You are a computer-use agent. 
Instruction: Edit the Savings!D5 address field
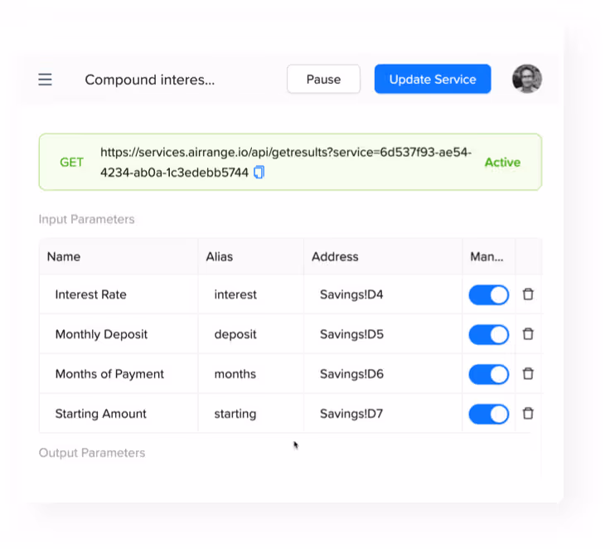(351, 334)
